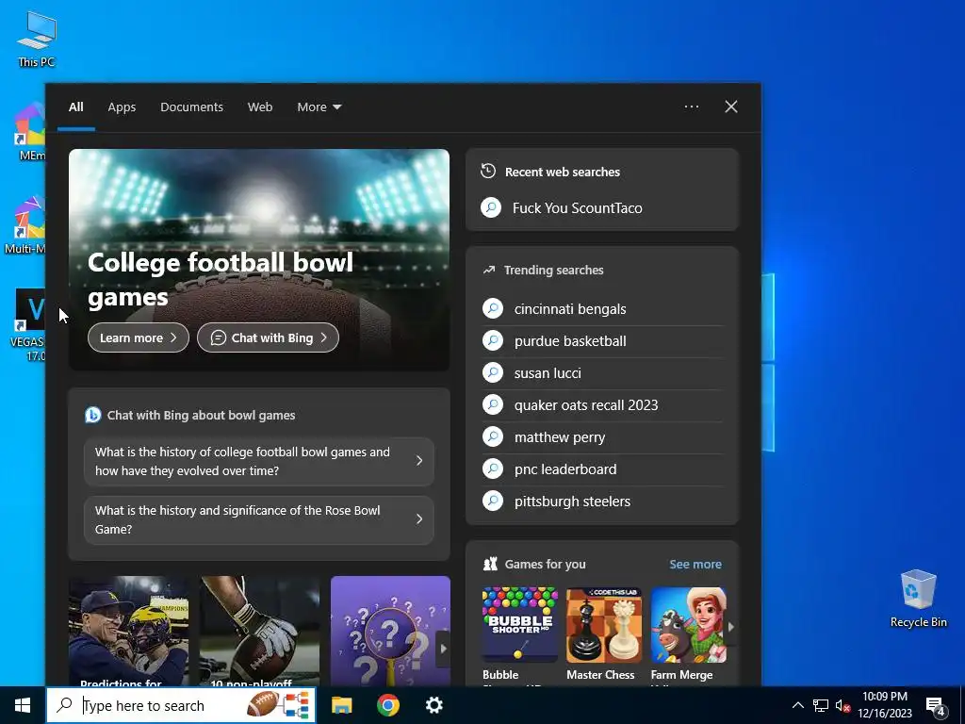Open the three-dot options menu in search panel
Viewport: 965px width, 724px height.
click(691, 107)
